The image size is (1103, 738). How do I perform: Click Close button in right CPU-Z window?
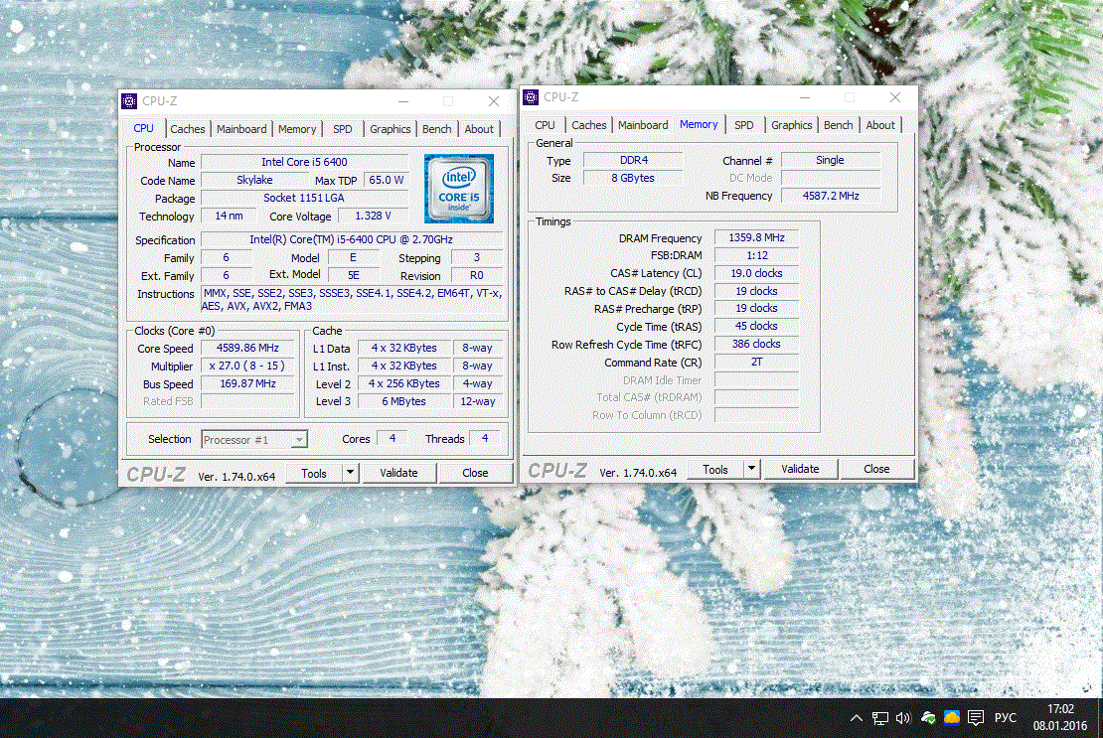click(876, 469)
